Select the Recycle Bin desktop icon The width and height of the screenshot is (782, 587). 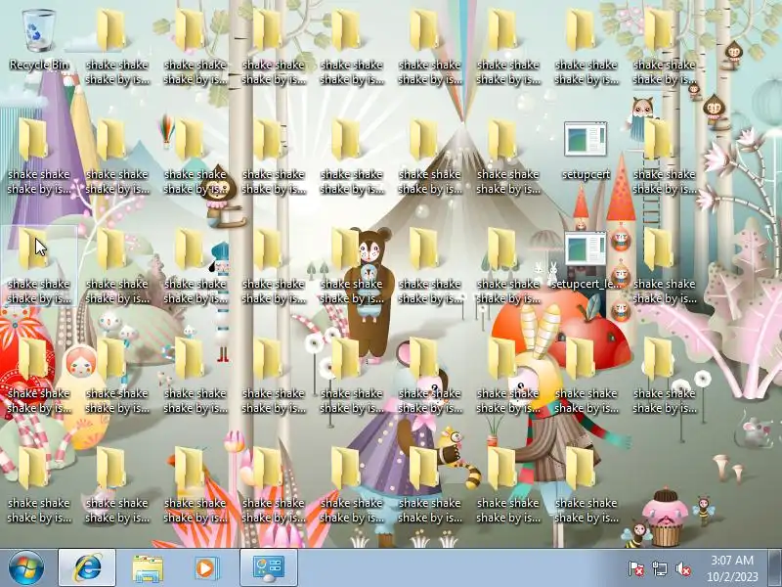(39, 40)
